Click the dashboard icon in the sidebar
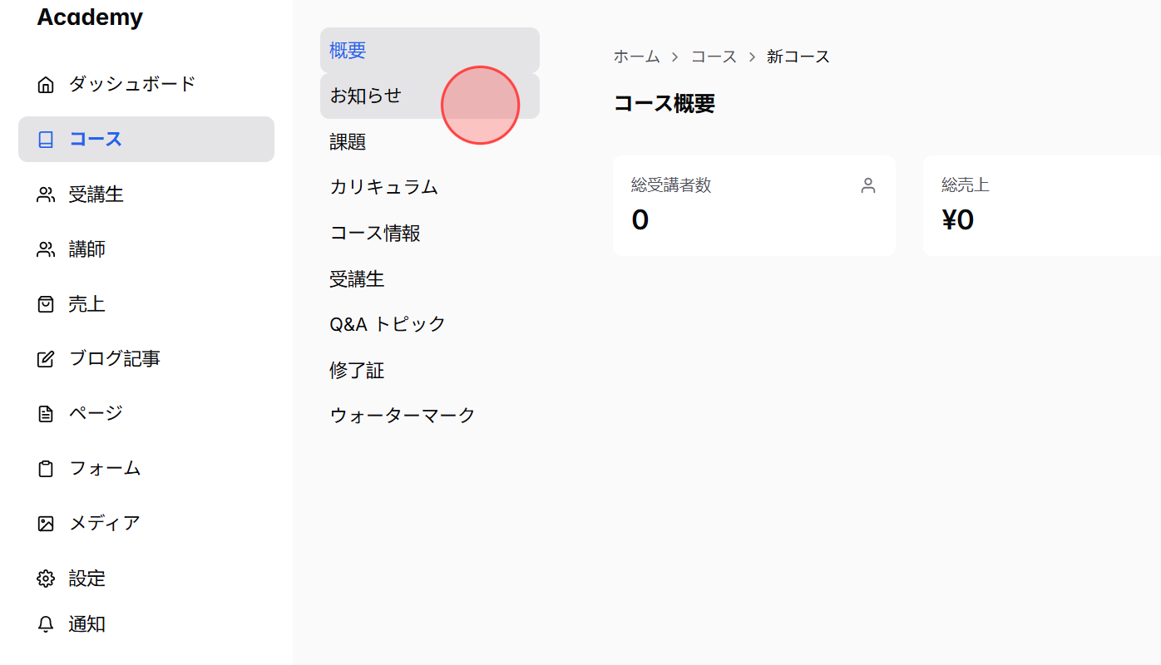Image resolution: width=1161 pixels, height=665 pixels. [46, 83]
